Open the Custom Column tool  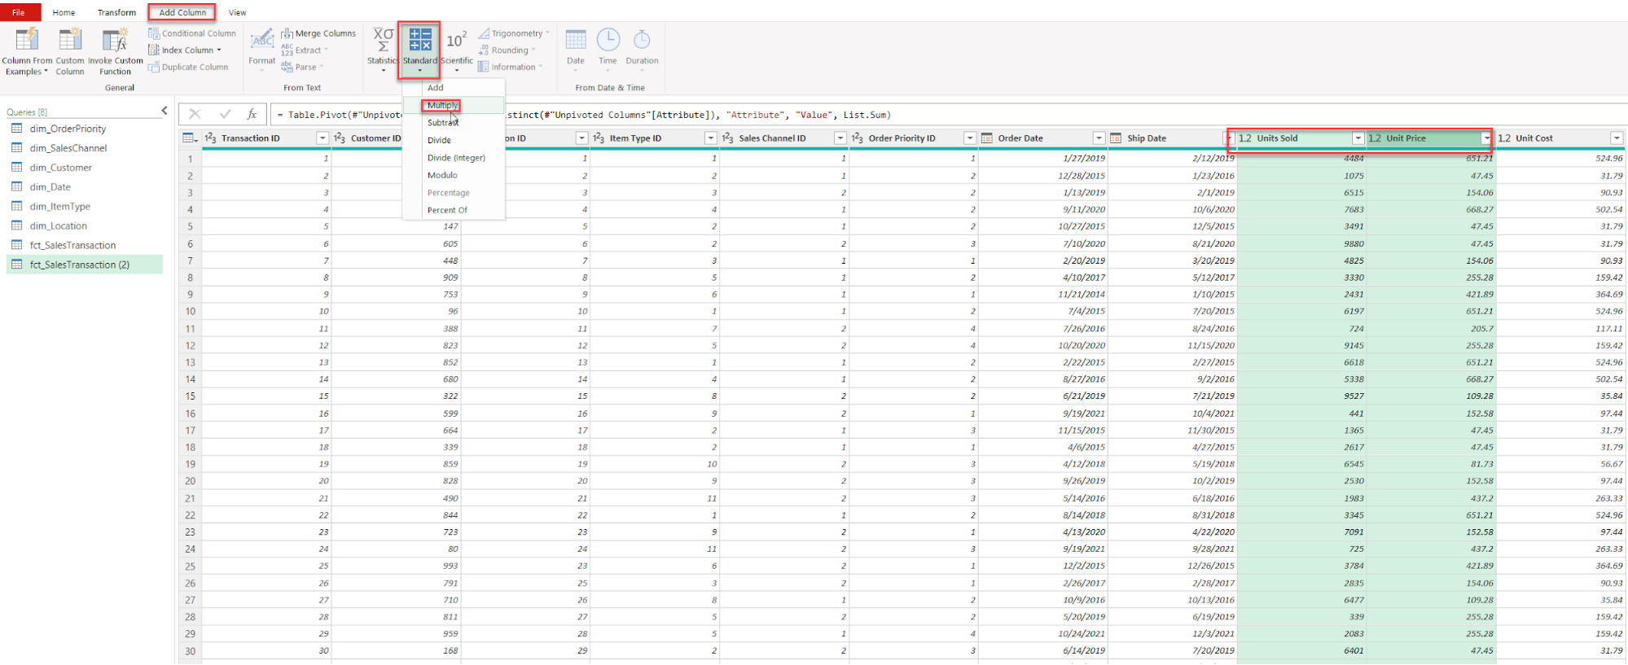click(x=70, y=50)
